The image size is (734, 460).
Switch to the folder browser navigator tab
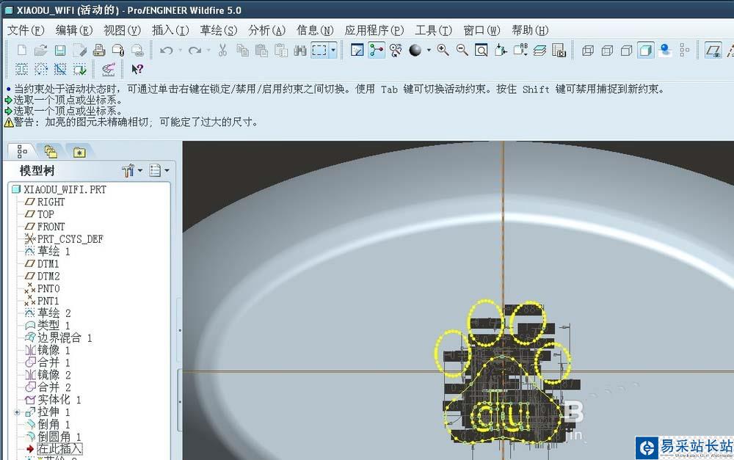[x=51, y=152]
